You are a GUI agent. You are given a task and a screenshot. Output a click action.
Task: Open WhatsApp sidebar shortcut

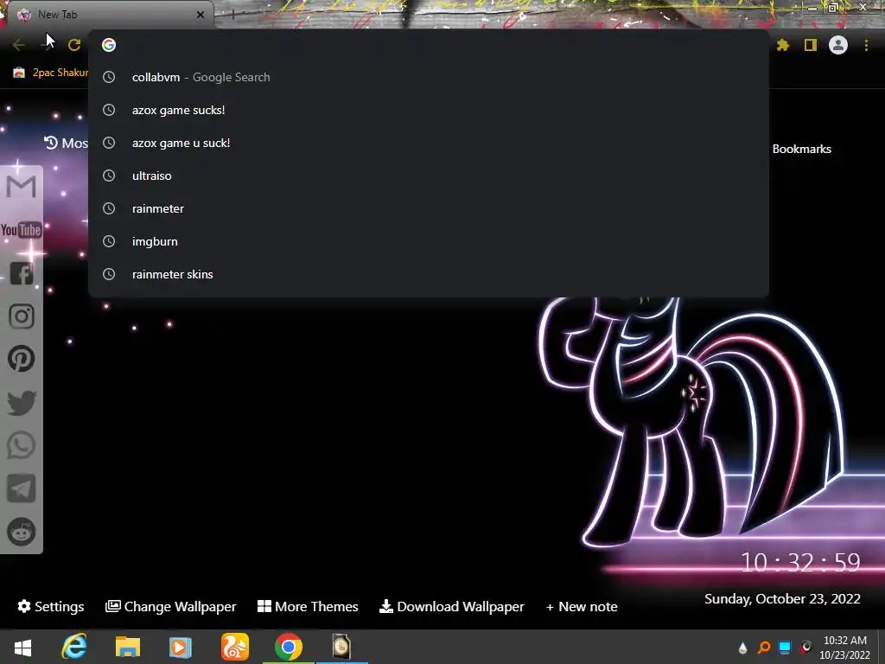(x=22, y=445)
